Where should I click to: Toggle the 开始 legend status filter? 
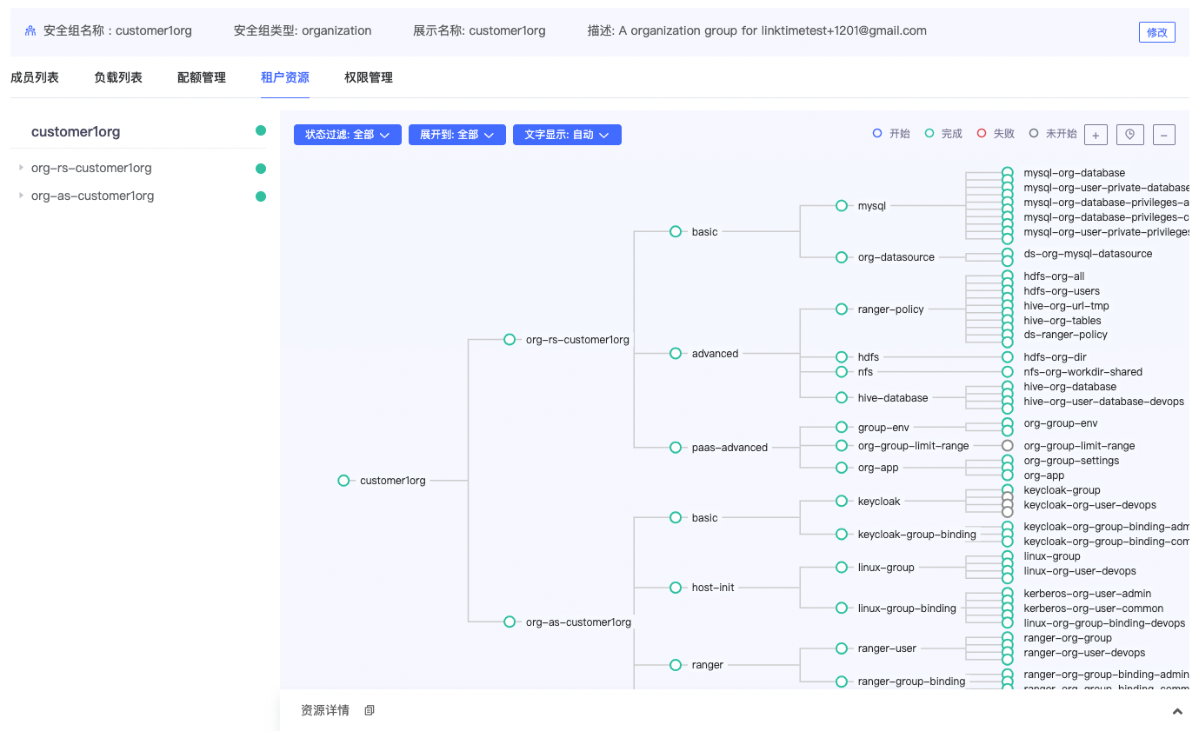pos(891,134)
